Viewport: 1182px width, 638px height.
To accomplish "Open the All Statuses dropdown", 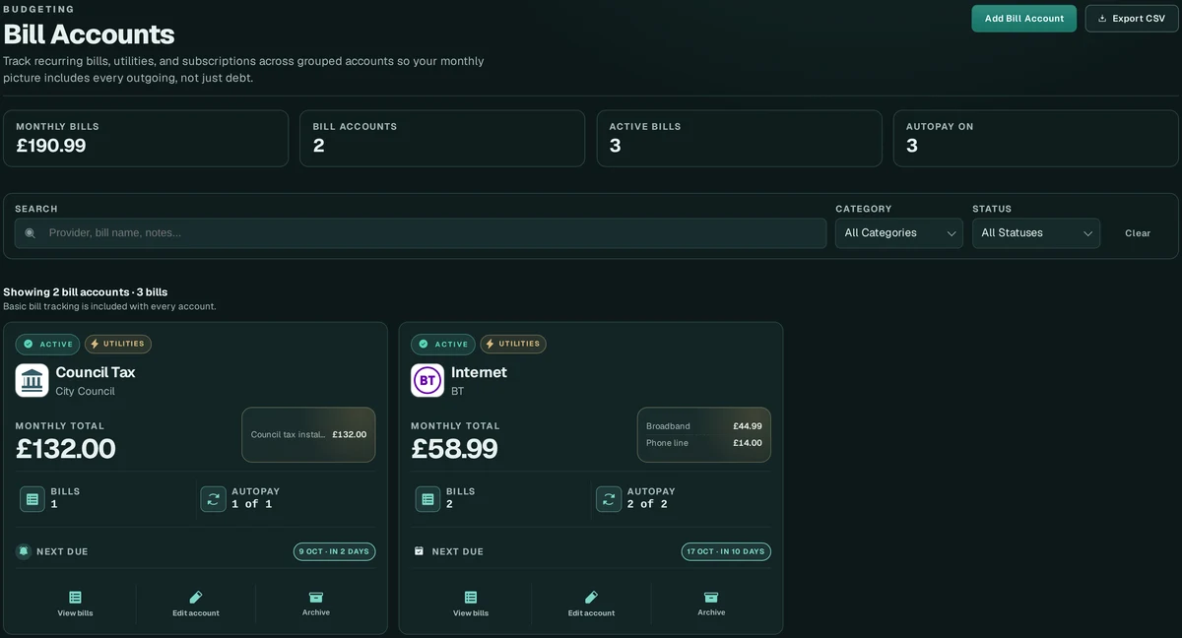I will [1036, 233].
